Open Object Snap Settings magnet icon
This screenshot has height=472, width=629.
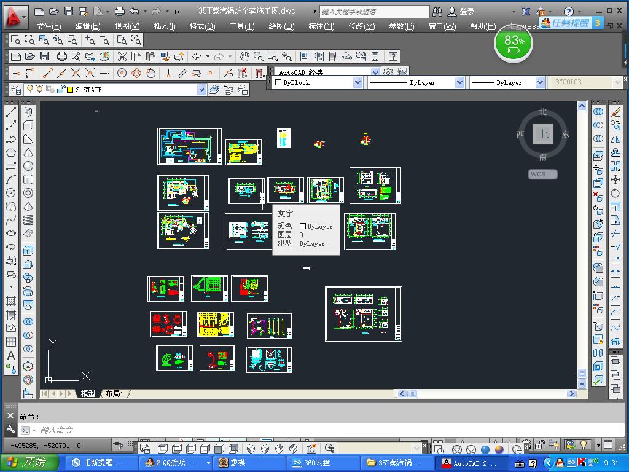point(259,73)
